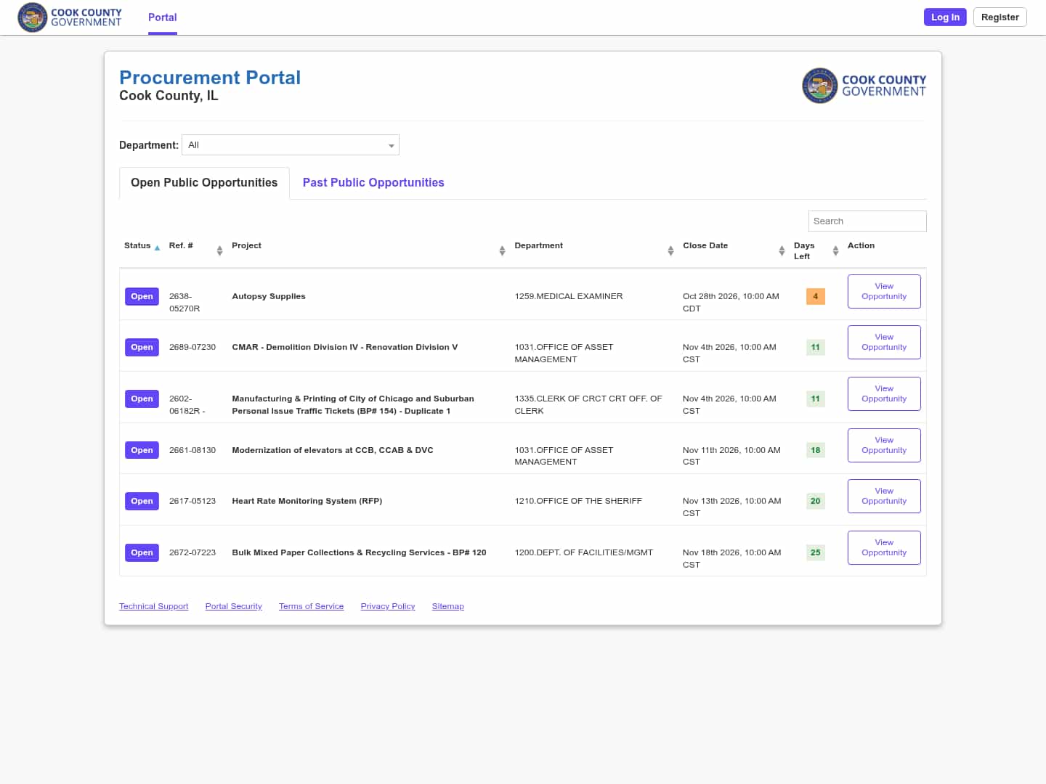The width and height of the screenshot is (1046, 784).
Task: Click reference number 2689-07230
Action: point(192,347)
